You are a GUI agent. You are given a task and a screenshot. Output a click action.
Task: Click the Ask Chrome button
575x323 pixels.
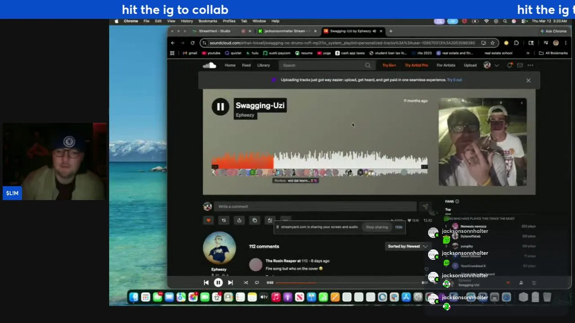[553, 31]
